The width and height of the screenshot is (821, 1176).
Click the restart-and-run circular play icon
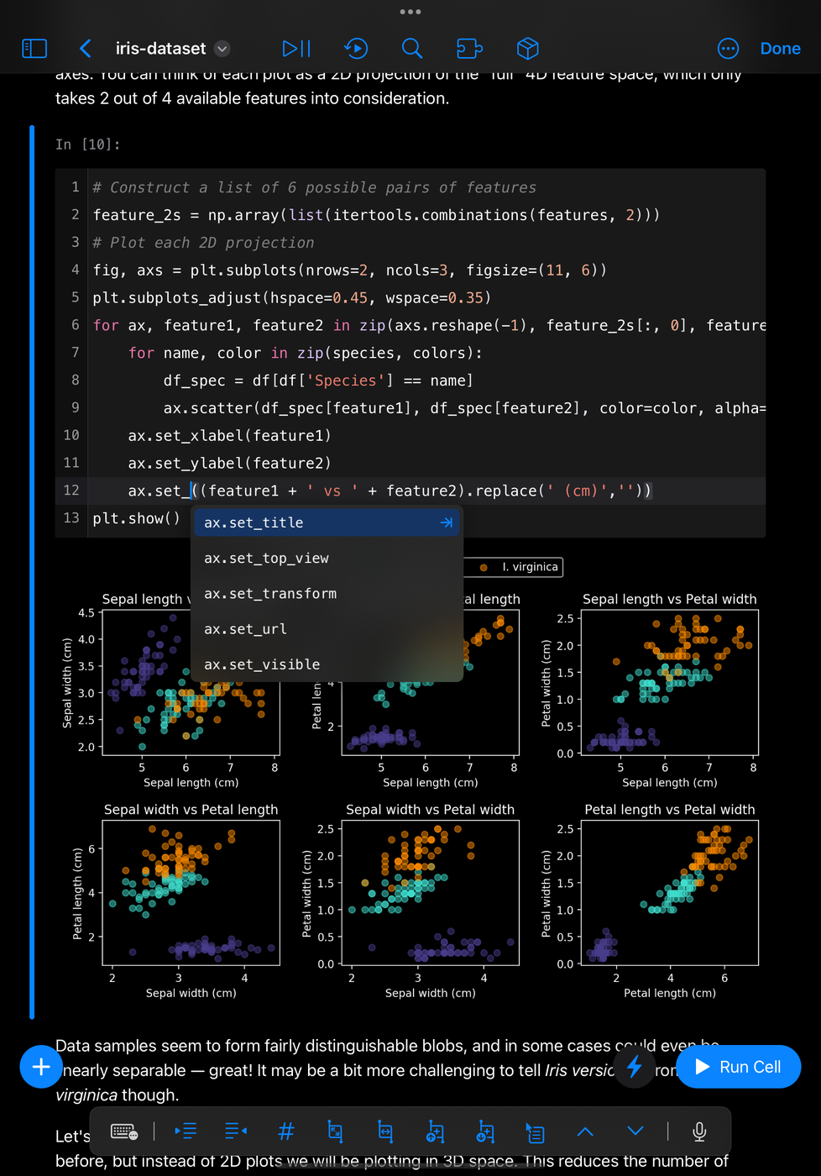[x=356, y=49]
